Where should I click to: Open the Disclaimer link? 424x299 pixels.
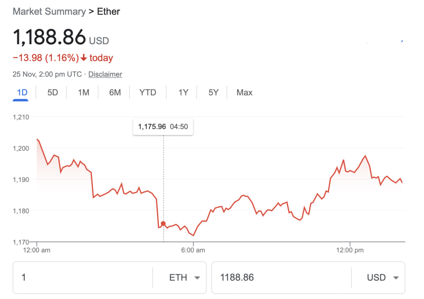coord(105,74)
